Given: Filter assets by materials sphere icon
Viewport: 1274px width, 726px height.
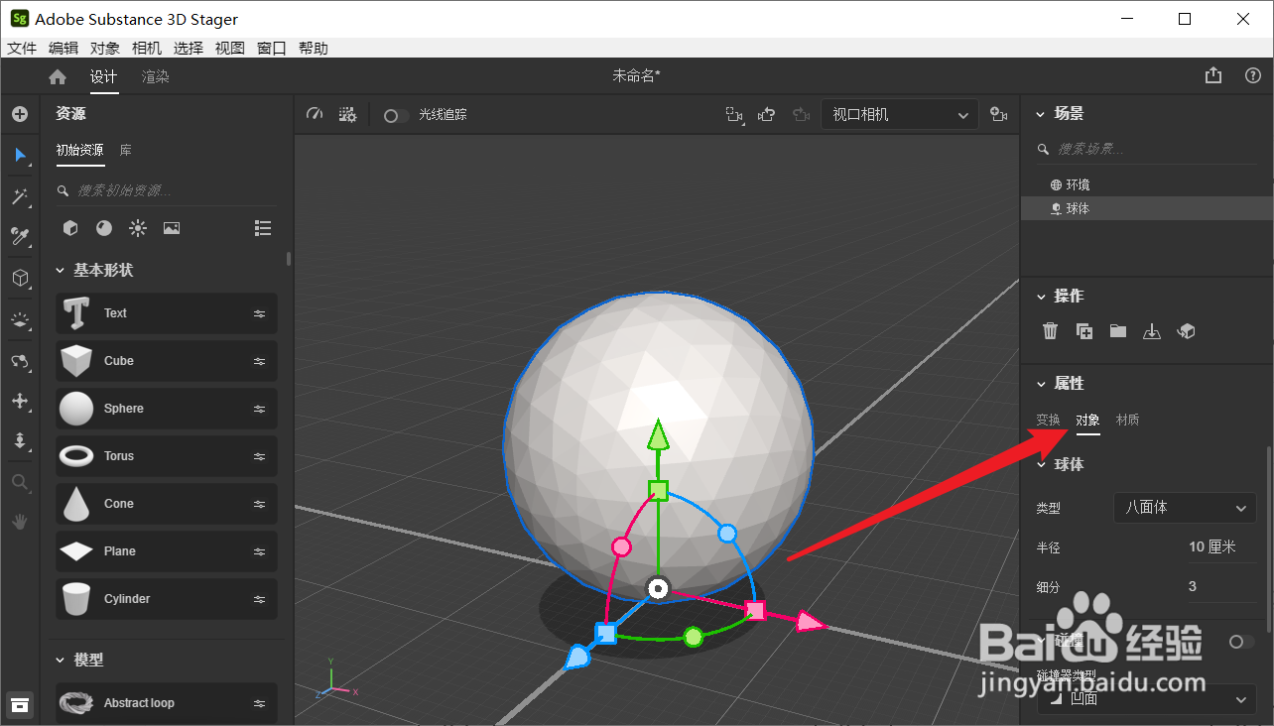Looking at the screenshot, I should click(x=104, y=228).
